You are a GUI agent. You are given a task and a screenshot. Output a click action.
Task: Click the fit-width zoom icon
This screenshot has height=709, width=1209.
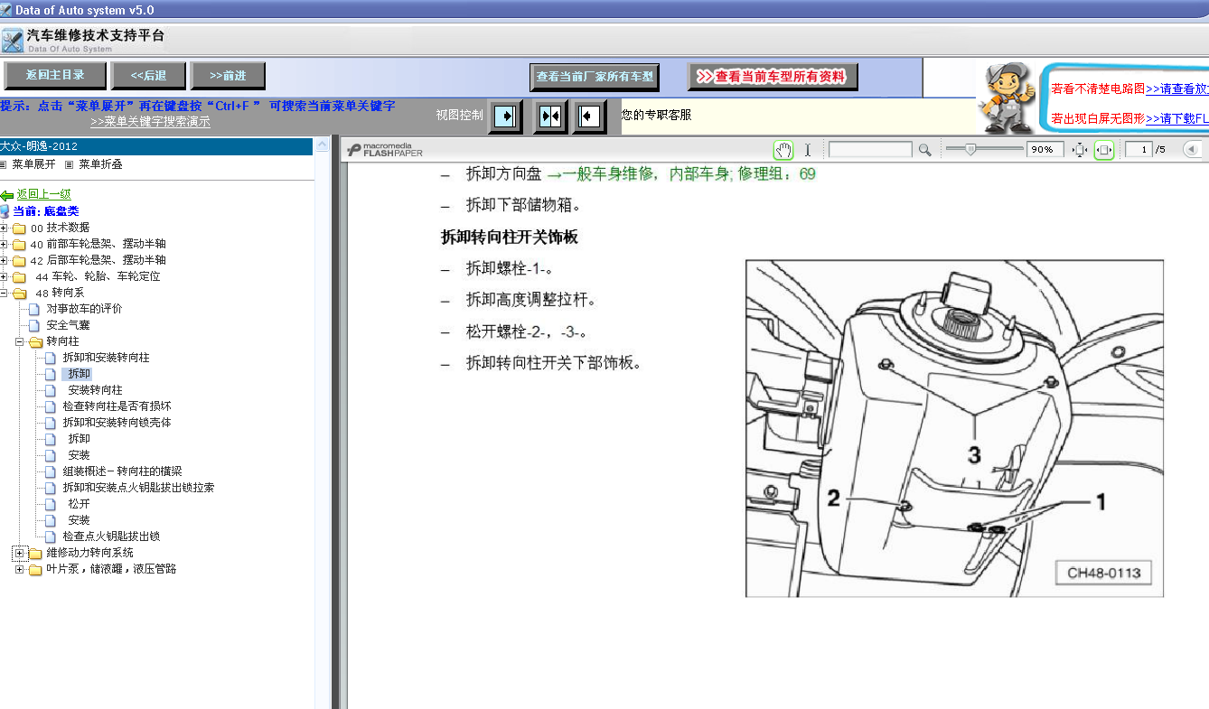[x=1103, y=150]
